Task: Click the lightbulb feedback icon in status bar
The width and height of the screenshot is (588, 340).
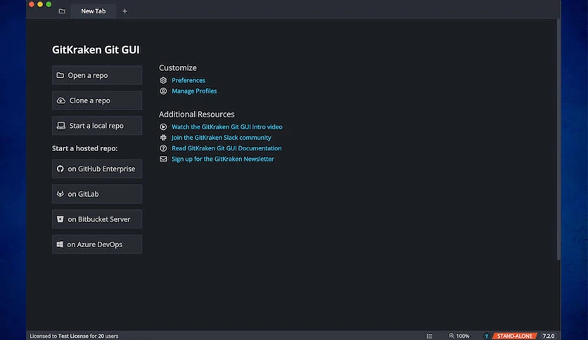Action: [x=487, y=336]
